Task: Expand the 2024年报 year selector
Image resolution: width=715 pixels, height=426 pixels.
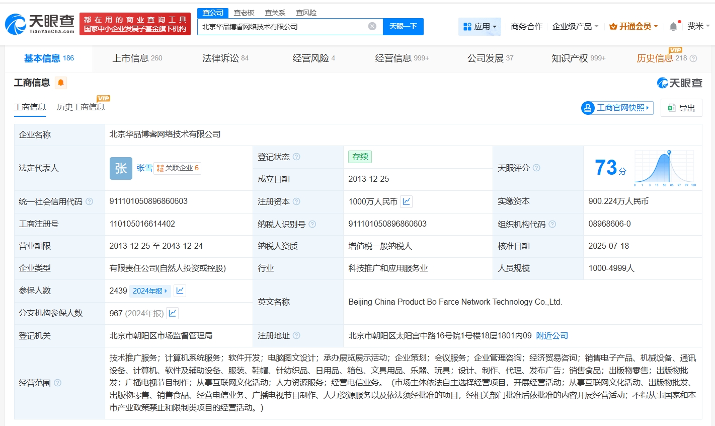Action: (150, 291)
